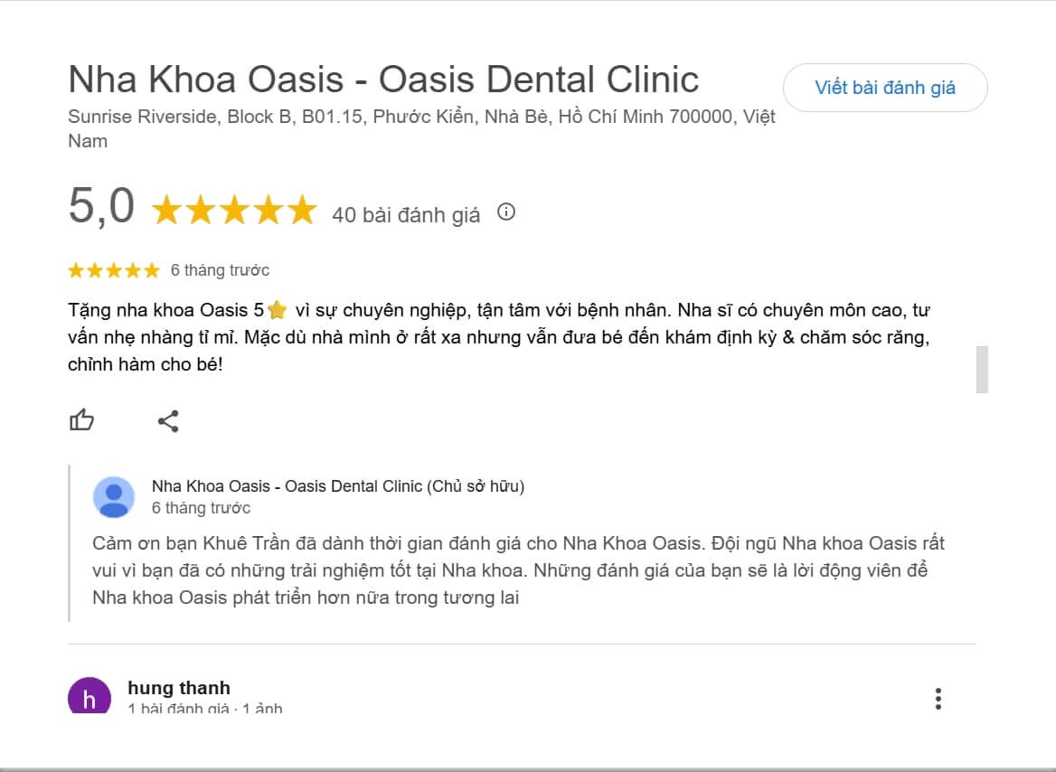The width and height of the screenshot is (1056, 772).
Task: Click reviewer name 'hung thanh'
Action: (179, 687)
